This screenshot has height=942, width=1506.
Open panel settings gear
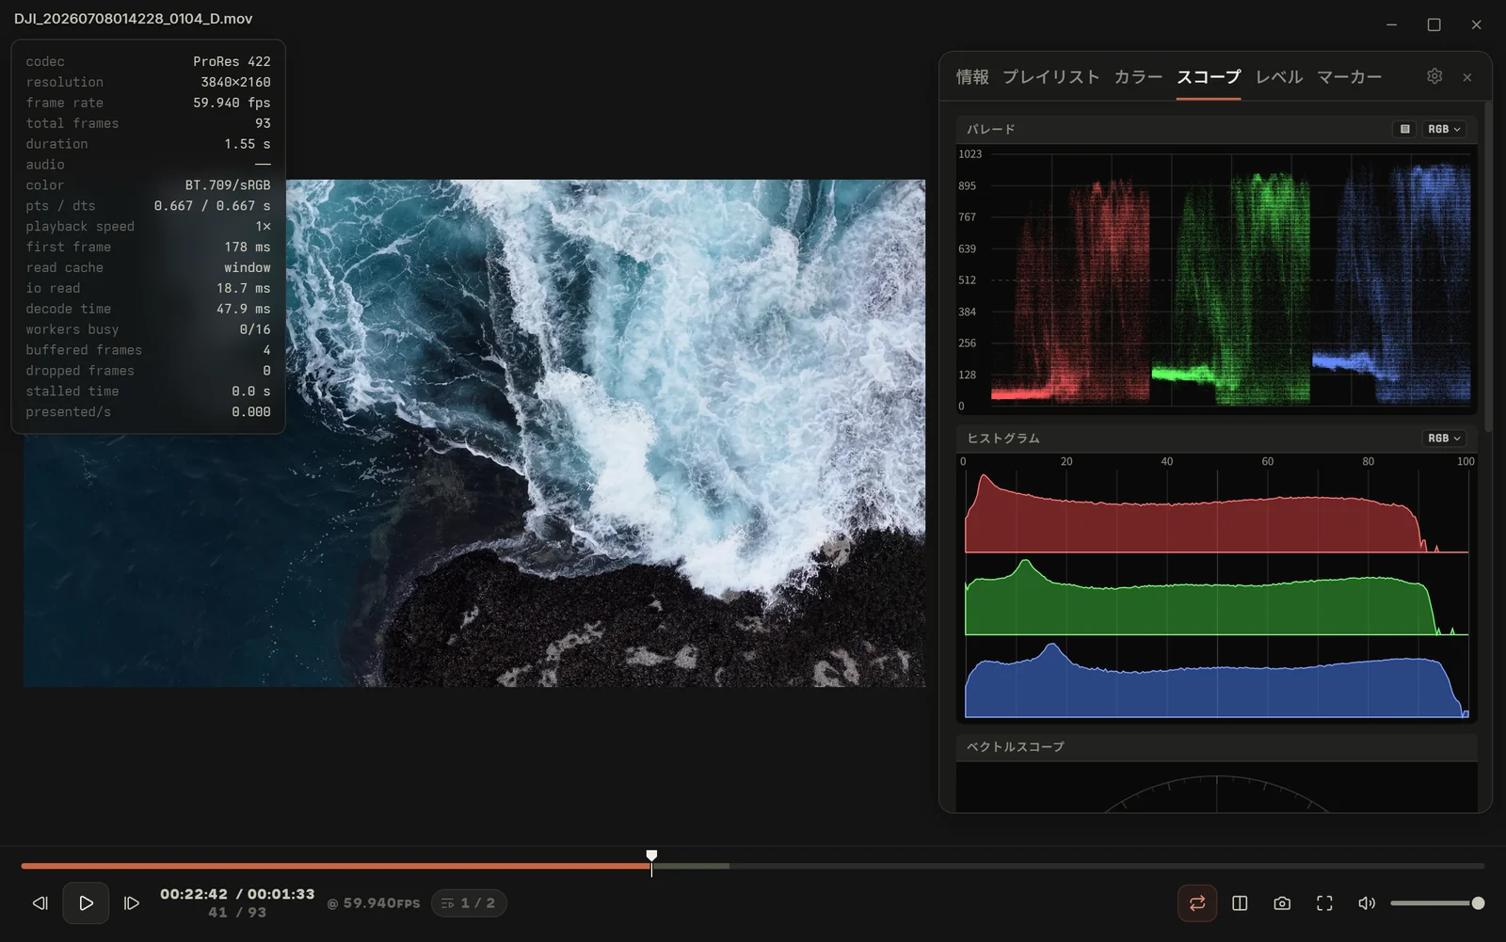[x=1434, y=76]
